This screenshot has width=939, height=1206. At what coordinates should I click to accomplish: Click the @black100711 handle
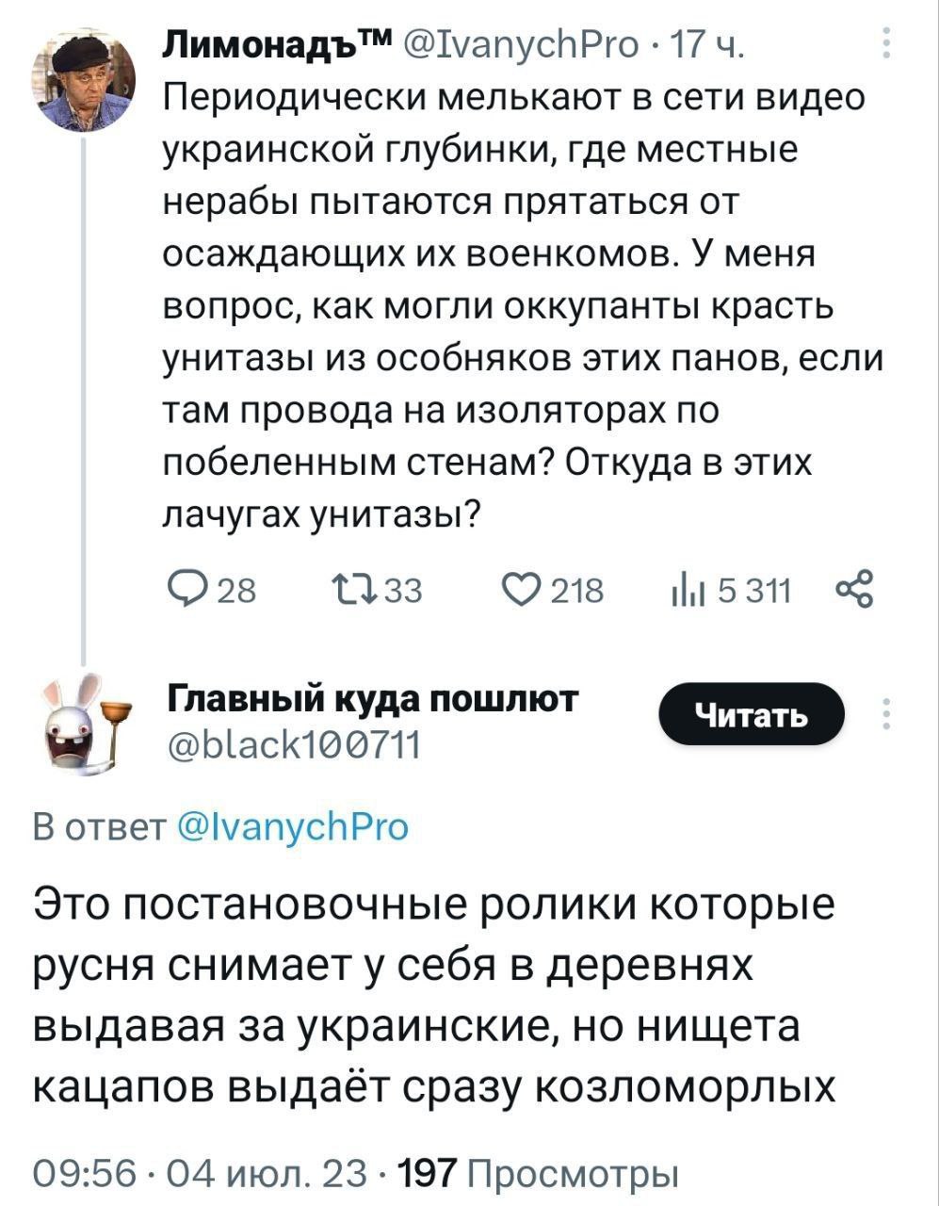(x=295, y=745)
